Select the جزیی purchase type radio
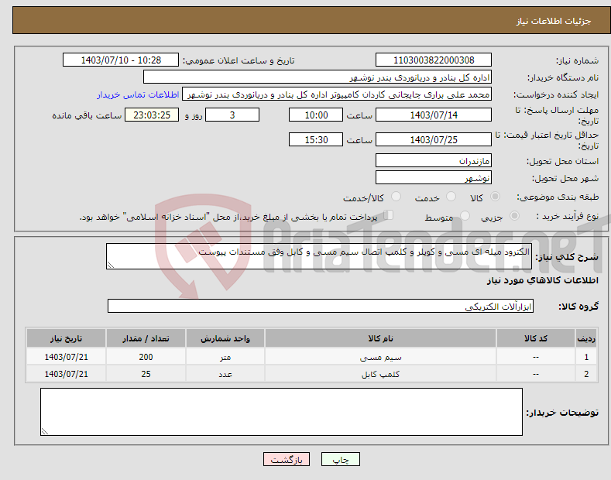Viewport: 611px width, 480px height. click(514, 215)
